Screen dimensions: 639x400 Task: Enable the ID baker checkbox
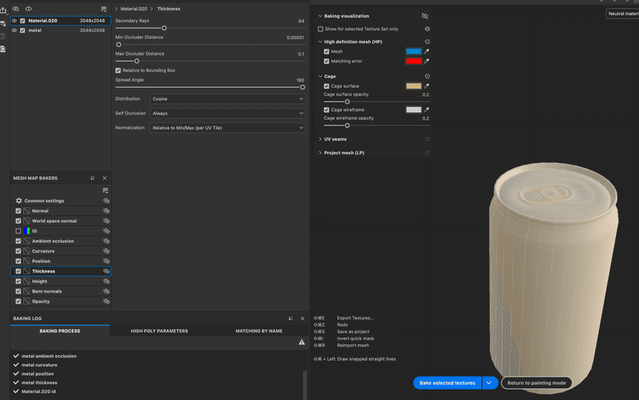[18, 231]
